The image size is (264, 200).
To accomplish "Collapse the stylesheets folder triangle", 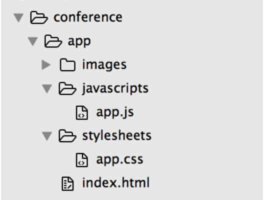I will pos(47,136).
